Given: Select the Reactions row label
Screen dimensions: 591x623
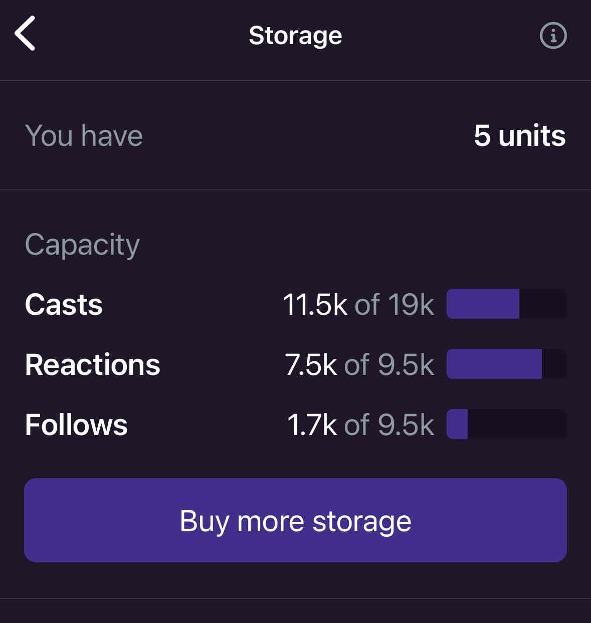Looking at the screenshot, I should (x=92, y=364).
